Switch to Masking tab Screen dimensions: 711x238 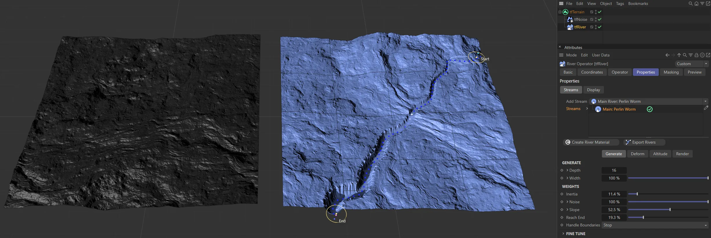point(671,72)
